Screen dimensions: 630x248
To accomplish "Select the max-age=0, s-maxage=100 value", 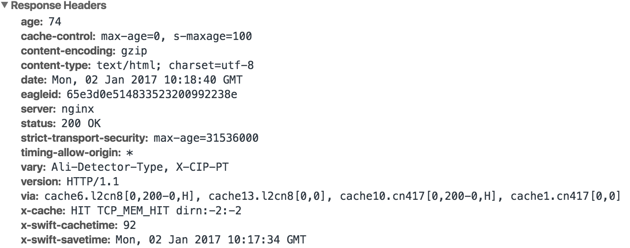I will (x=176, y=36).
